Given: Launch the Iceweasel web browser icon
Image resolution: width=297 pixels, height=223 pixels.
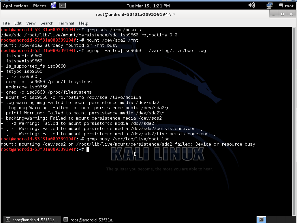Looking at the screenshot, I should click(x=54, y=5).
